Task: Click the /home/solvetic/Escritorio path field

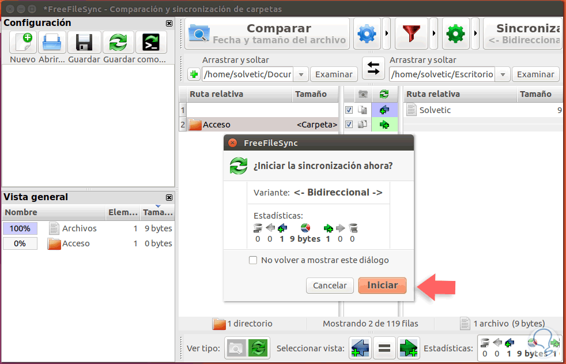Action: pyautogui.click(x=443, y=74)
